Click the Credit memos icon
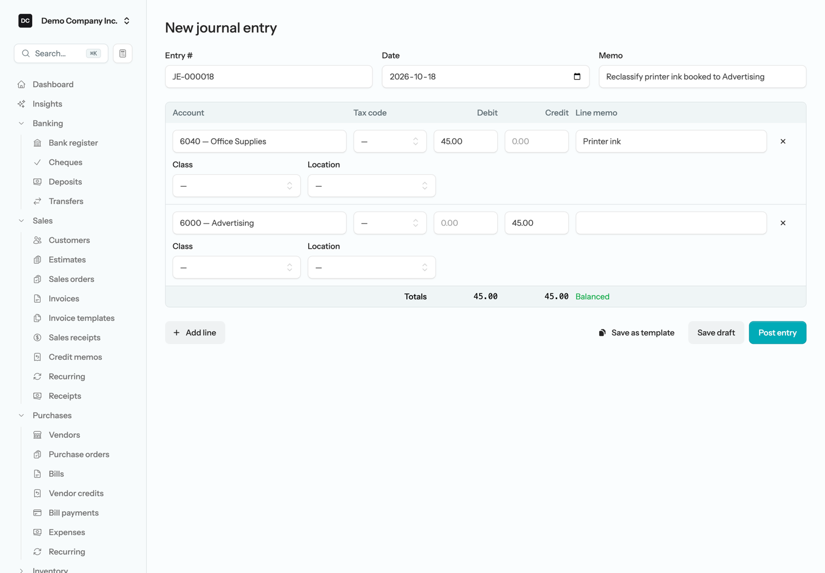This screenshot has height=573, width=825. point(37,357)
